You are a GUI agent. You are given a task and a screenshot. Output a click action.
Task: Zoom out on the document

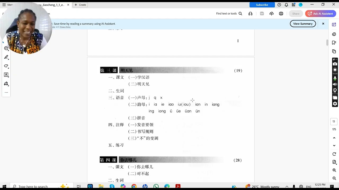tap(334, 178)
